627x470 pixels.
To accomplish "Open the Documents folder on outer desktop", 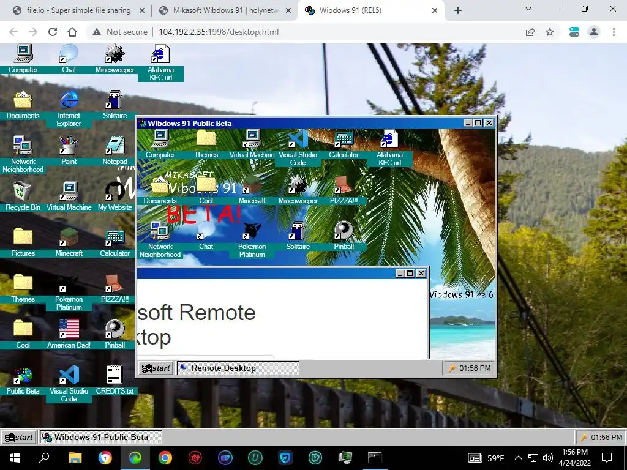I will pos(23,105).
